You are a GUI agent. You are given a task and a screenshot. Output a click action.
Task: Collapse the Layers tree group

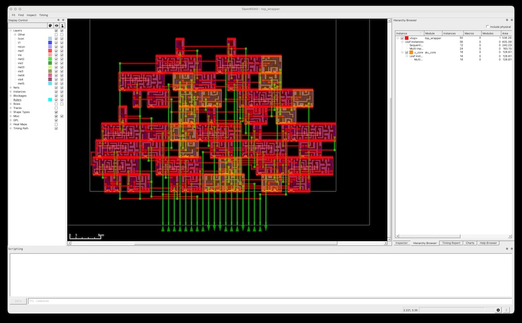10,31
